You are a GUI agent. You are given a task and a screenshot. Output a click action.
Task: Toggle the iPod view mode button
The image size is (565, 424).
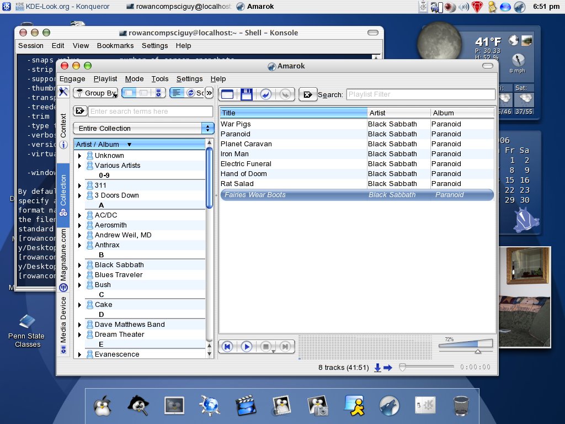158,93
